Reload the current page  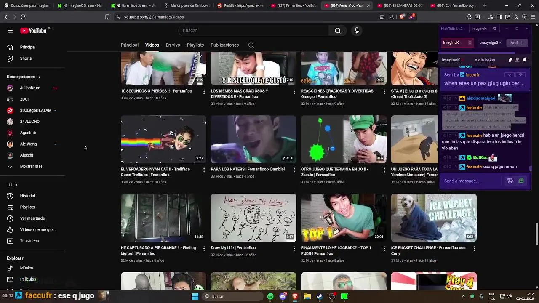[x=23, y=17]
